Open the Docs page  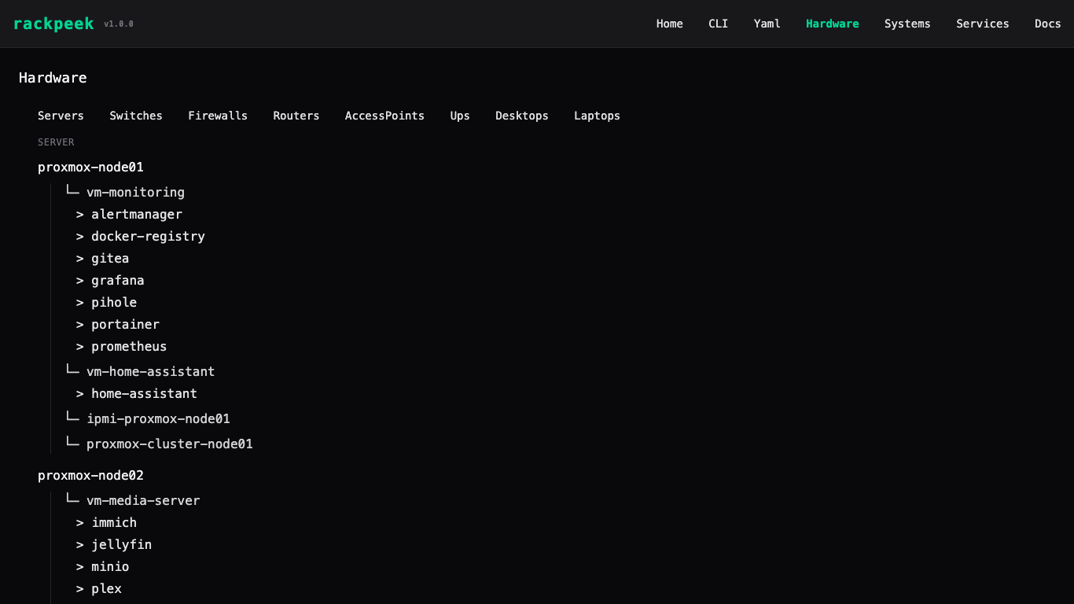tap(1047, 24)
